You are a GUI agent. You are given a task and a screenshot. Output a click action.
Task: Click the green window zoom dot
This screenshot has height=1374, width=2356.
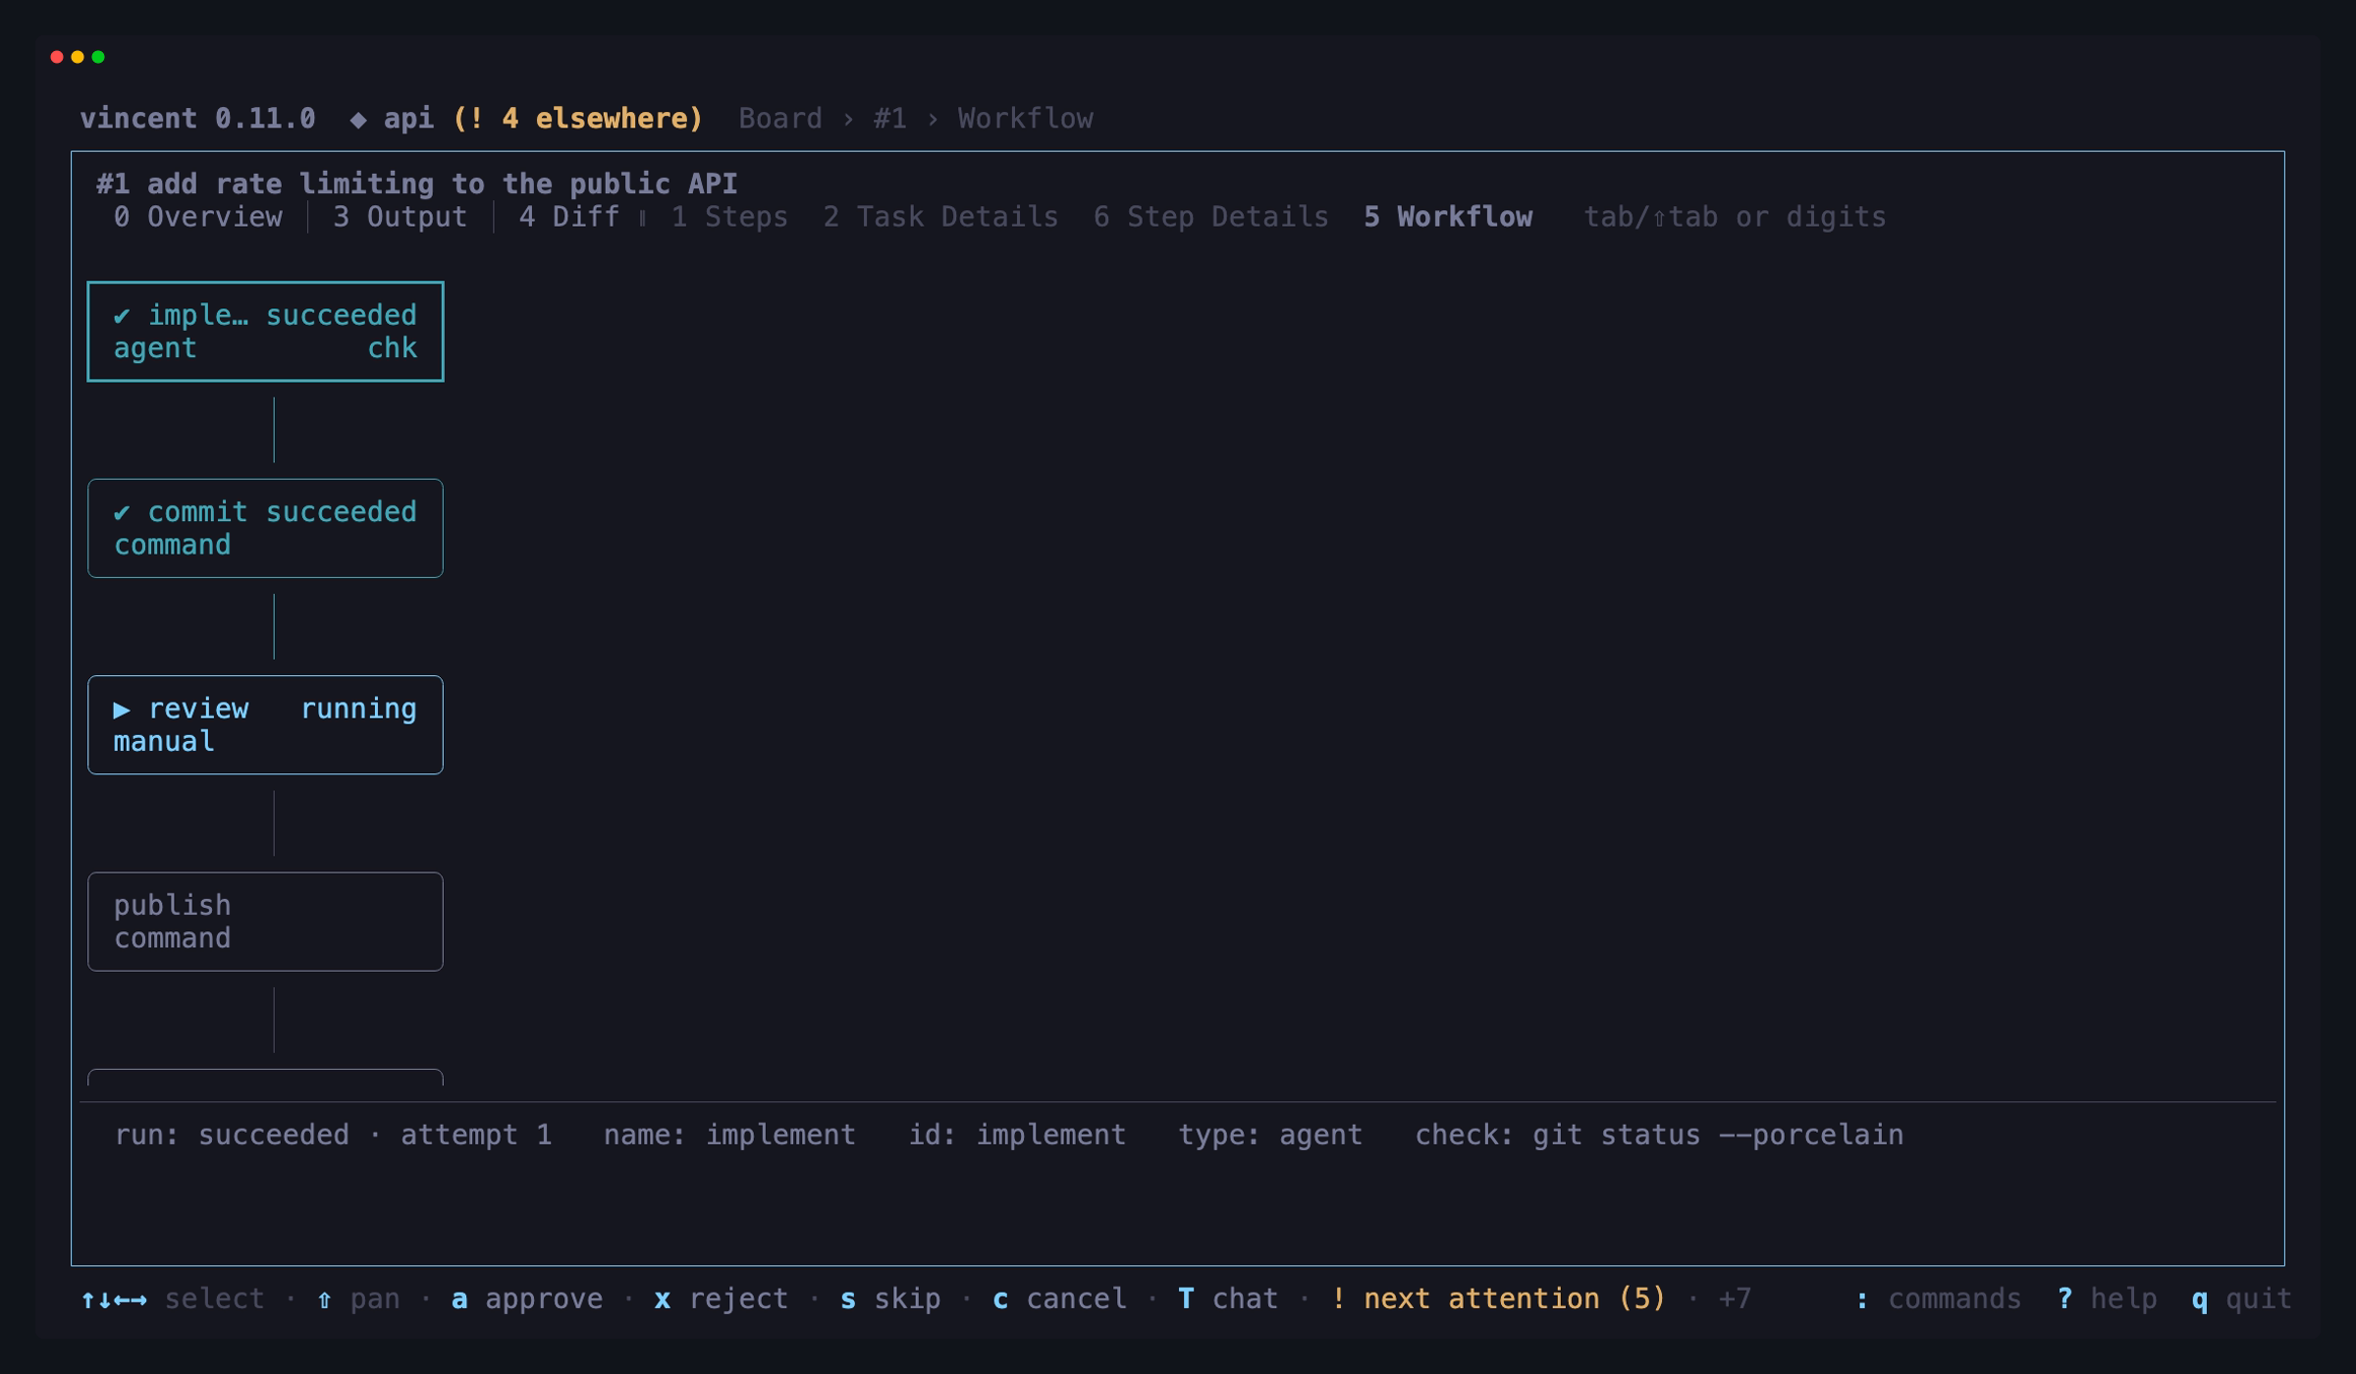pos(98,57)
